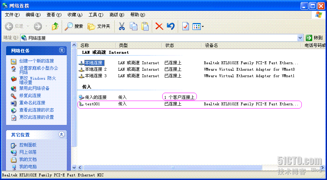Click the horizontal scrollbar thumb
This screenshot has height=180, width=327.
[x=172, y=167]
